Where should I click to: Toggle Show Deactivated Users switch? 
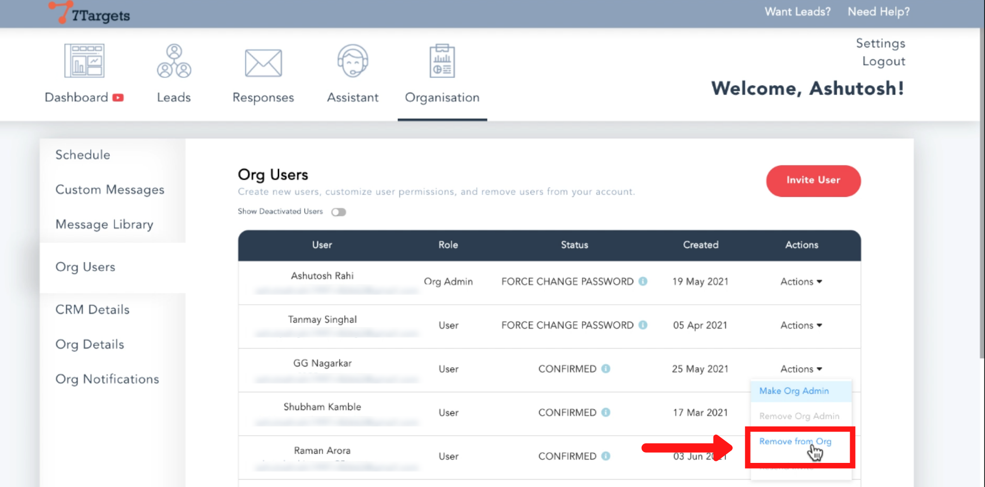[x=339, y=212]
